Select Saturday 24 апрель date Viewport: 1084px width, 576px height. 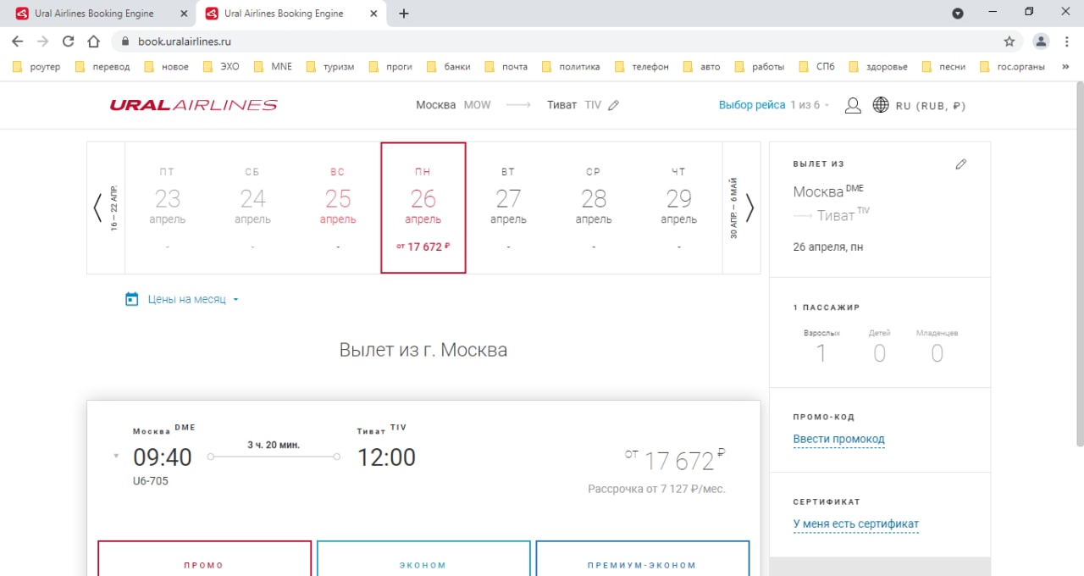coord(253,208)
